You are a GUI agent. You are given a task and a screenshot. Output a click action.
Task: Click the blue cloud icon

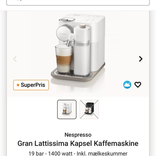pyautogui.click(x=127, y=84)
